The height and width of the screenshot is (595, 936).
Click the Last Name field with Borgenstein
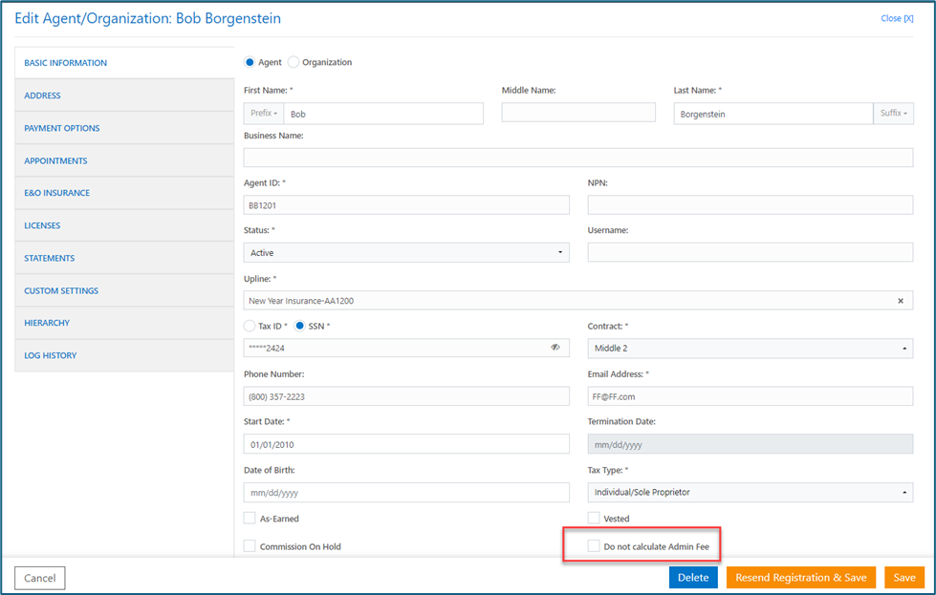773,114
